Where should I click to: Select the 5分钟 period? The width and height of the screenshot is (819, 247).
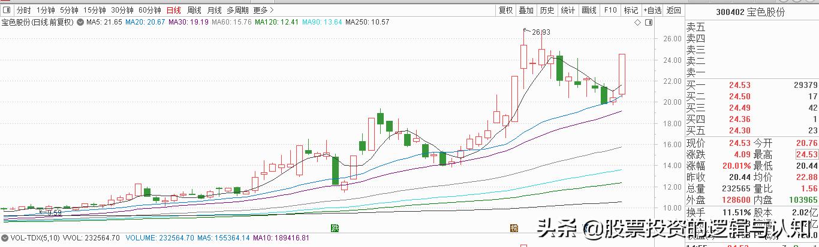pos(70,10)
